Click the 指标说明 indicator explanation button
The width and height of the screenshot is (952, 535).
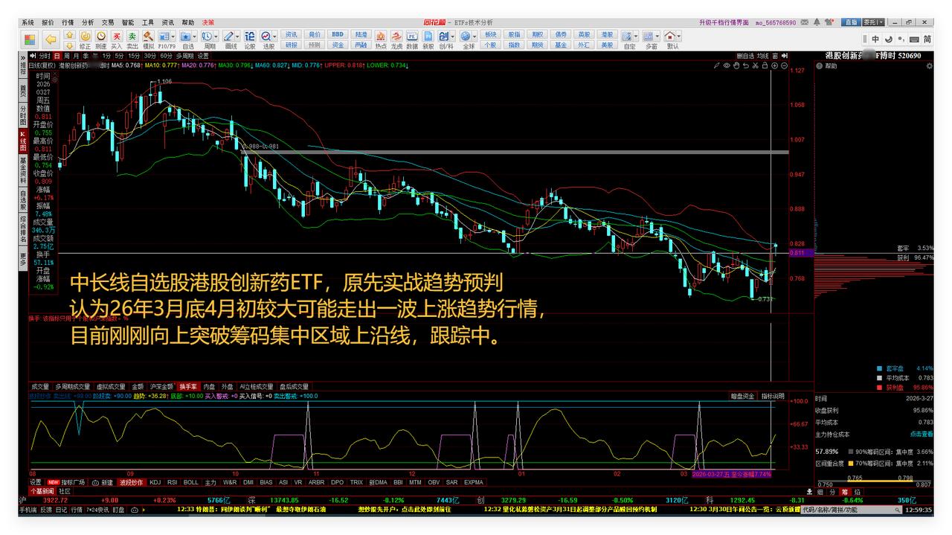click(x=772, y=397)
